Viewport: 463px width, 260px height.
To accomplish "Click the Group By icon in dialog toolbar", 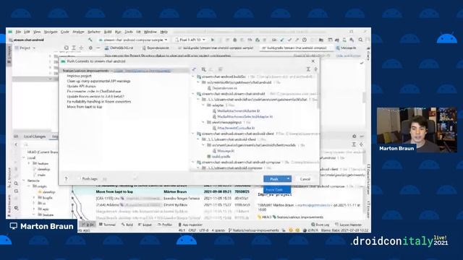I will click(203, 69).
